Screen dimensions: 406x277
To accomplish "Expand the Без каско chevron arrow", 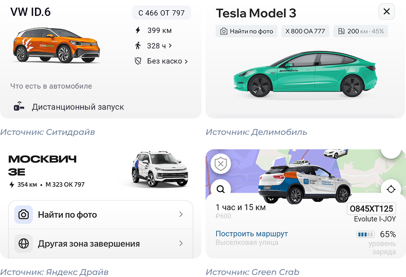I will click(186, 61).
